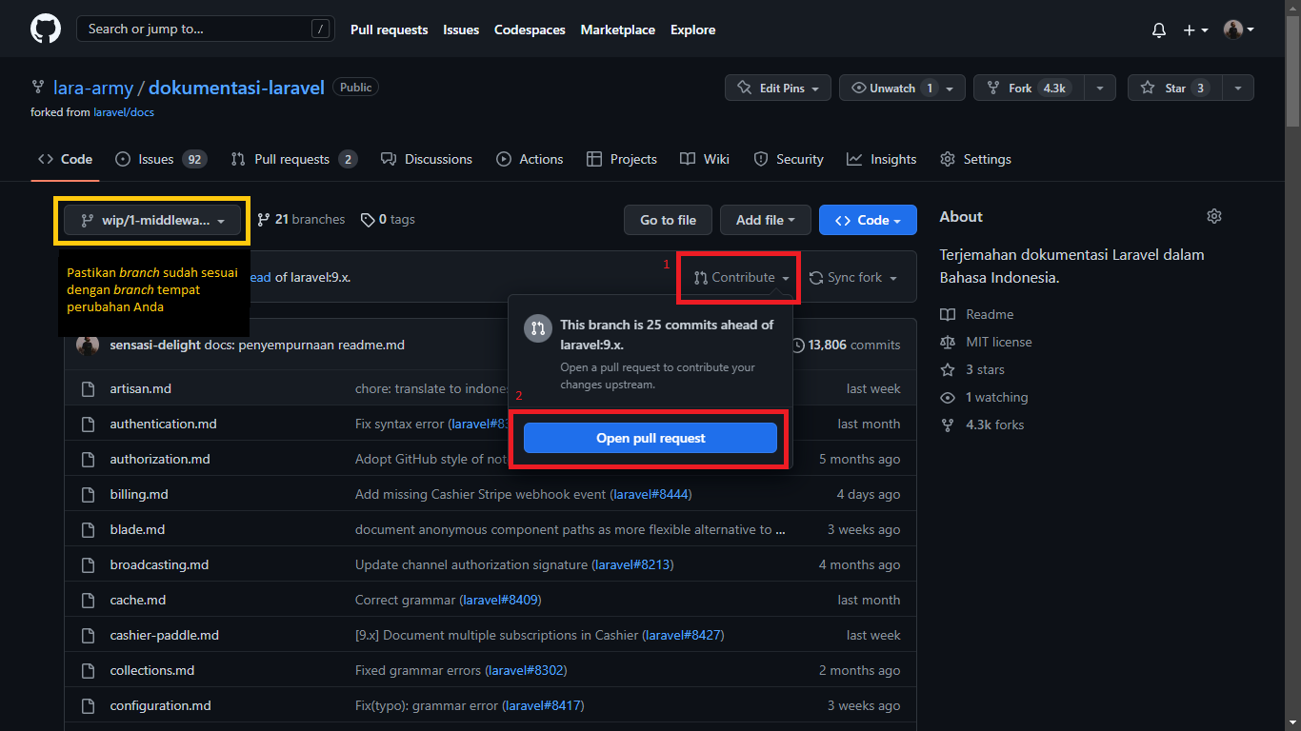
Task: Click the Open pull request button
Action: [650, 438]
